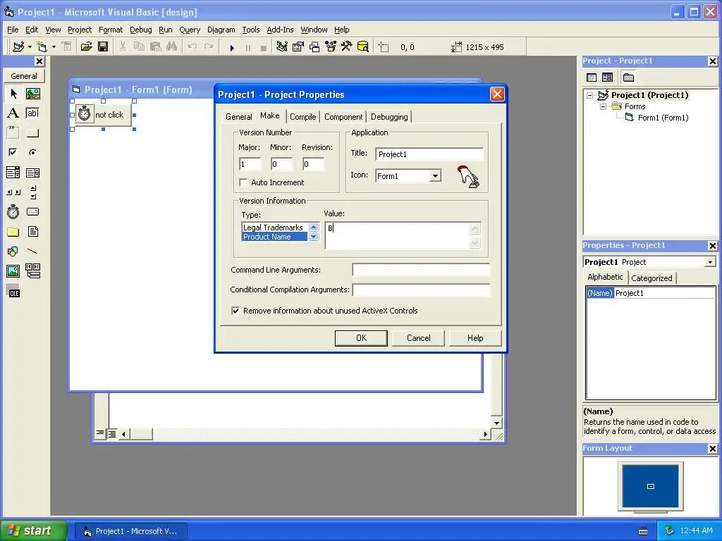Click the Properties Window toolbar icon
Screen dimensions: 722x541
298,46
